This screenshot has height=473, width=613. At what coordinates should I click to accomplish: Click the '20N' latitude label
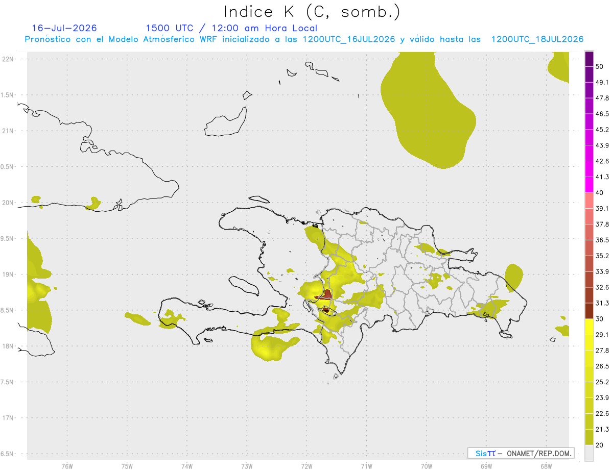8,203
